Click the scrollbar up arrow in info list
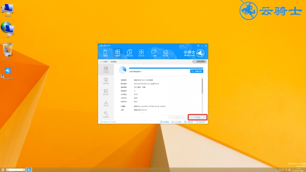 tap(202, 78)
